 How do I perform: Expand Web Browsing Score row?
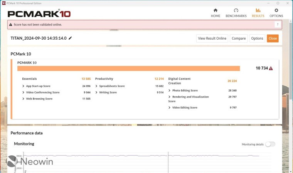point(24,99)
